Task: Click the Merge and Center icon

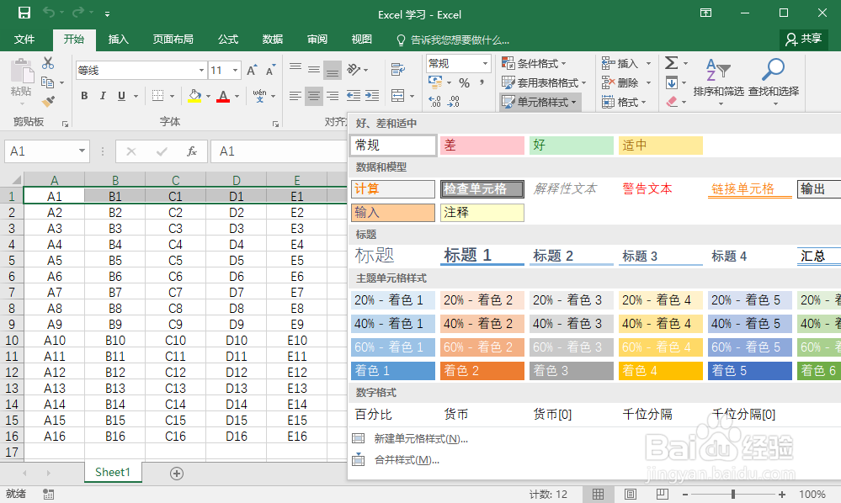Action: point(398,96)
